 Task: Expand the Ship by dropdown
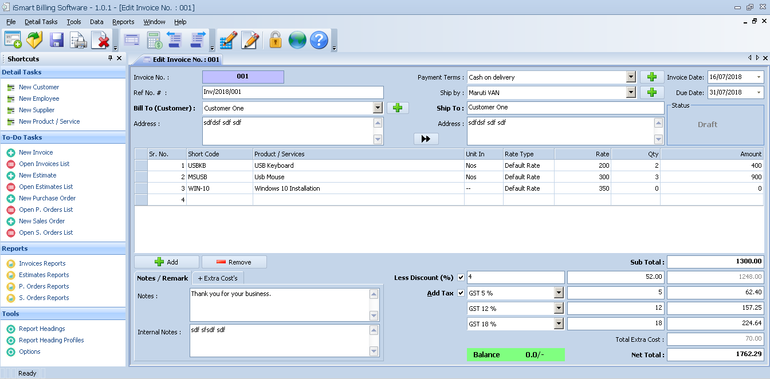[631, 92]
